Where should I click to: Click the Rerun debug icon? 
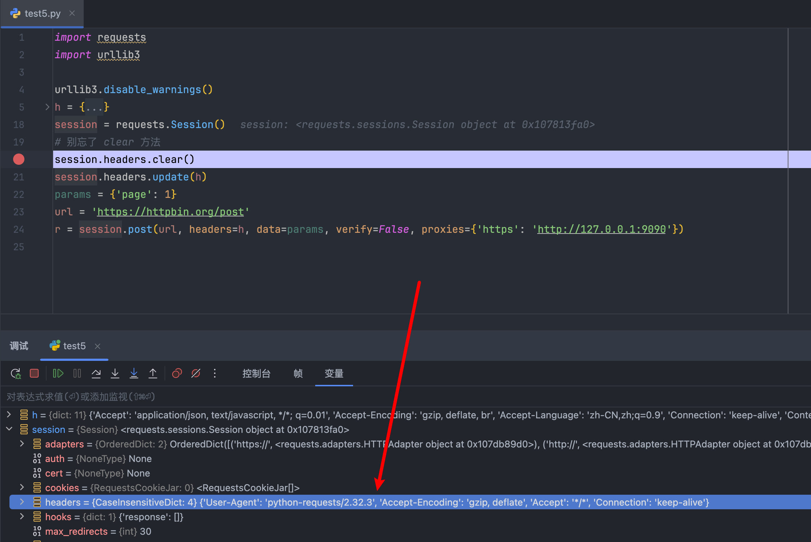16,374
